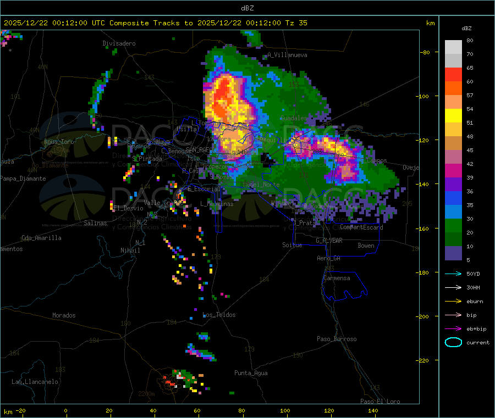Click the magenta eb+bip arrow in legend
495x418 pixels.
coord(453,329)
